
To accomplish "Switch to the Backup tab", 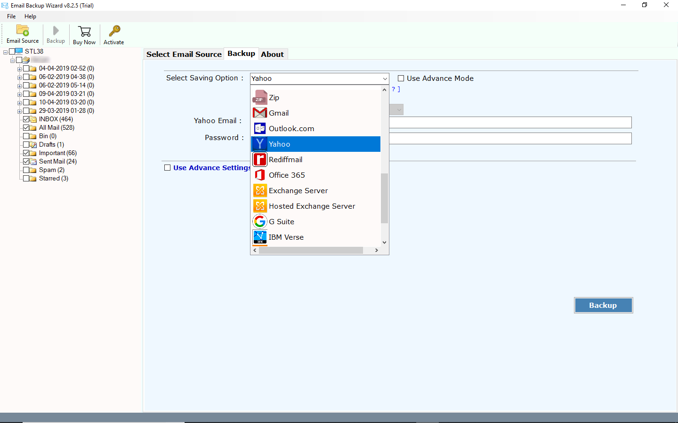I will point(241,54).
